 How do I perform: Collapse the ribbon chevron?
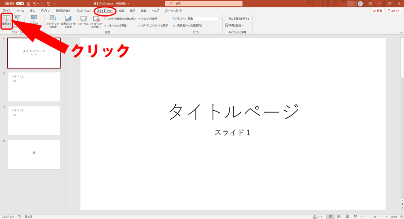[401, 32]
